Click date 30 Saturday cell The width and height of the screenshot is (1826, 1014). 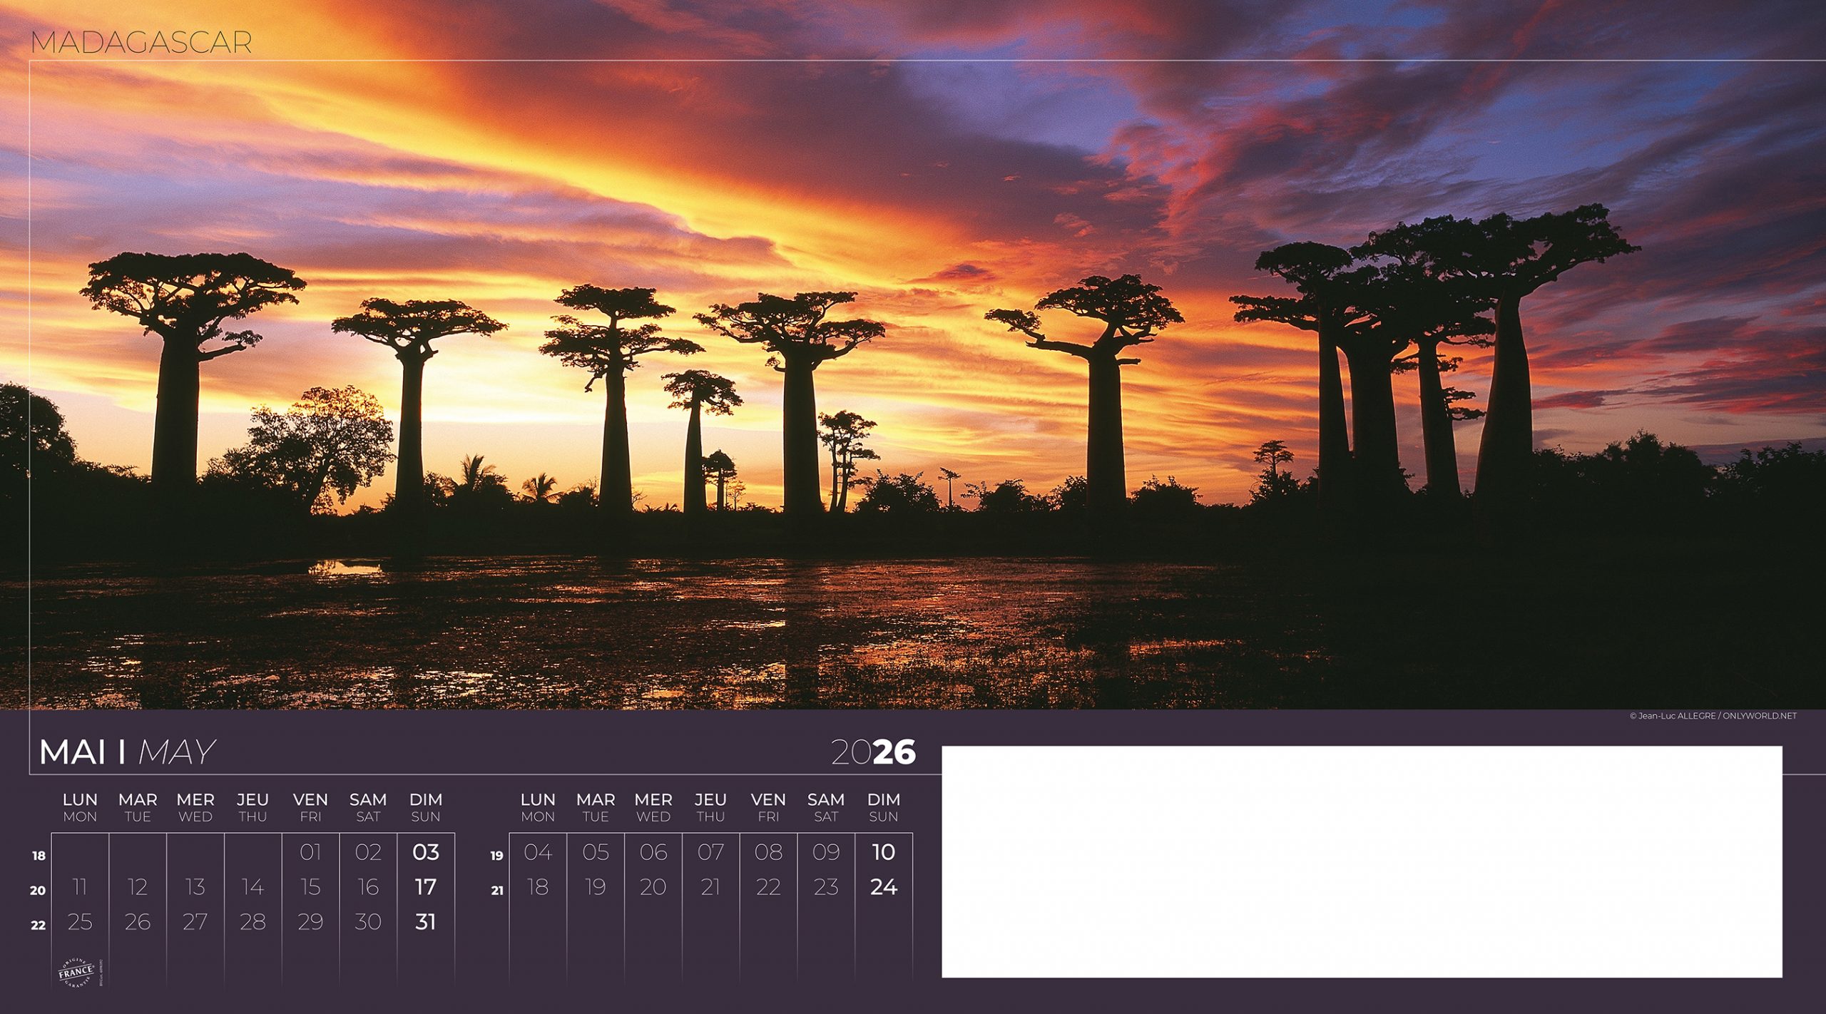(368, 922)
